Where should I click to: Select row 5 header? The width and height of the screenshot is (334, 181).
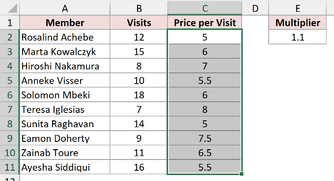[x=10, y=81]
